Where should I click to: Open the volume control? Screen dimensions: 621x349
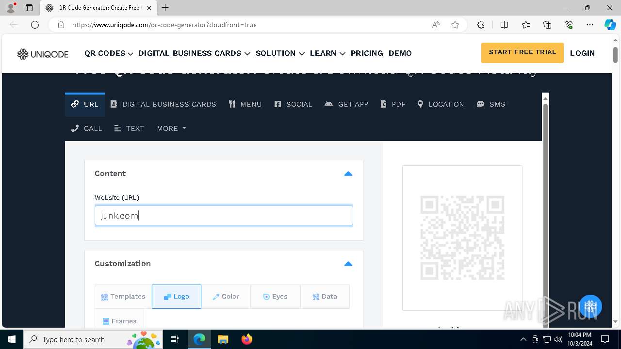coord(558,339)
